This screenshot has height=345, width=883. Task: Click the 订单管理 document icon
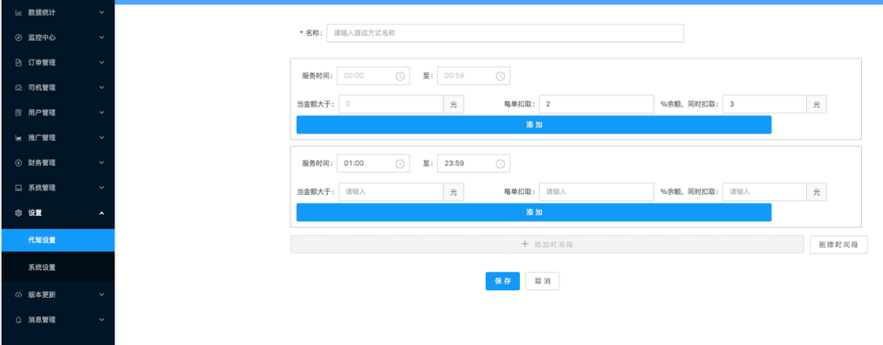click(19, 63)
